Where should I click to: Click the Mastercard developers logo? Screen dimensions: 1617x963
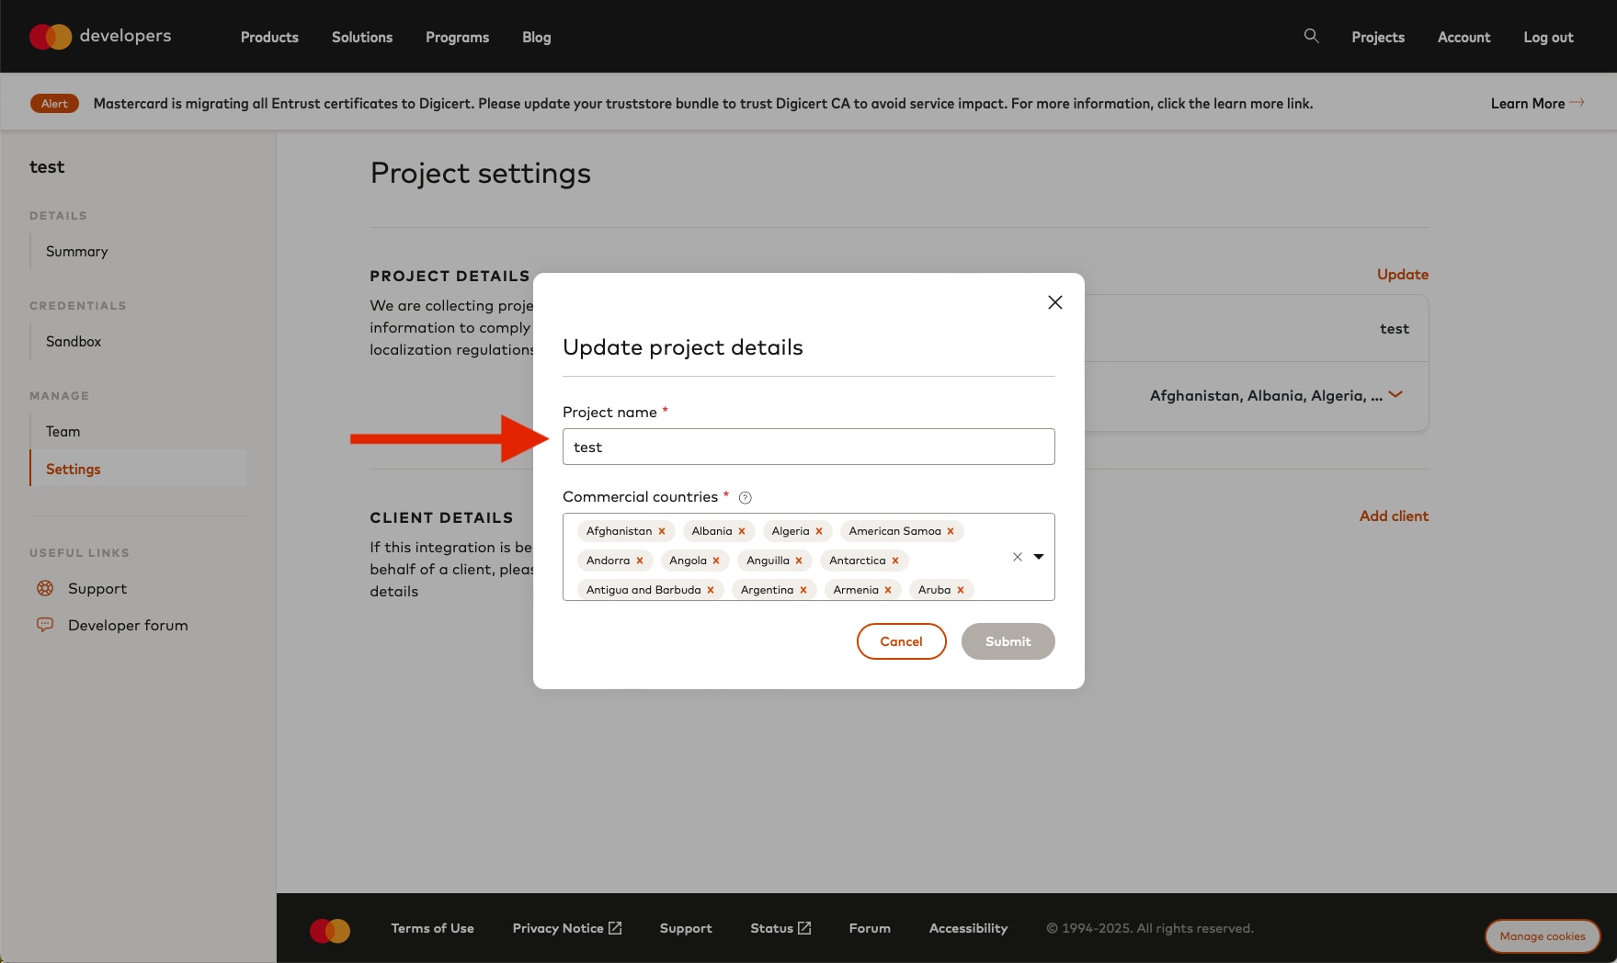(100, 37)
